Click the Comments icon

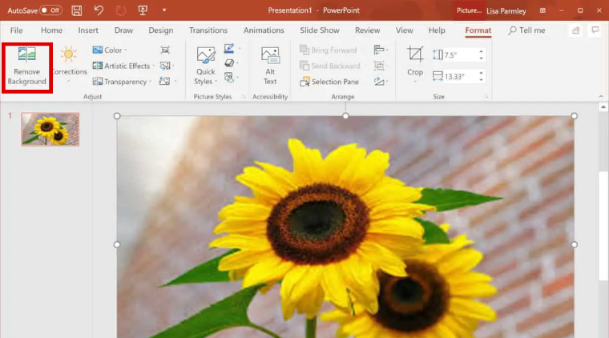(x=595, y=30)
